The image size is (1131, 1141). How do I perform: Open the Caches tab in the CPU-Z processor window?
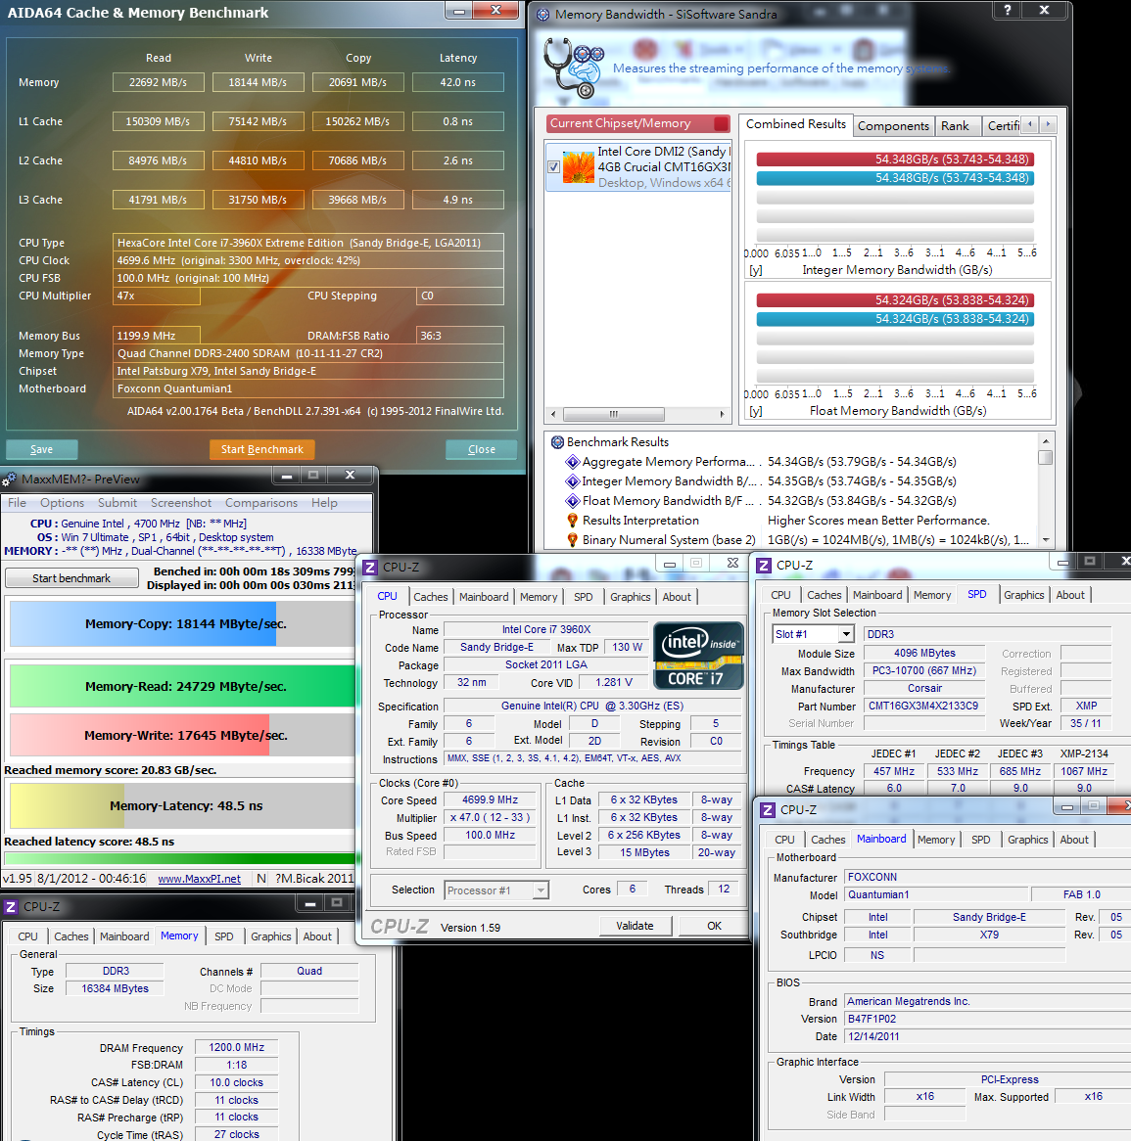431,597
